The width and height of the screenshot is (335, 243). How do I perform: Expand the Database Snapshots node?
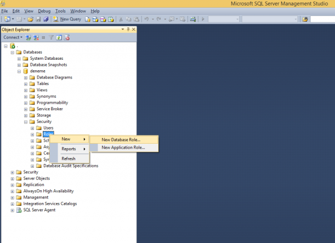(x=19, y=65)
